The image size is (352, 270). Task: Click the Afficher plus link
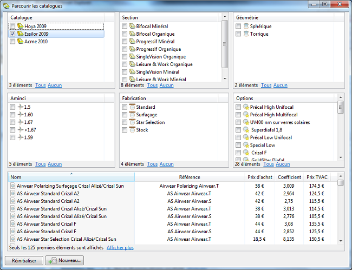point(120,248)
